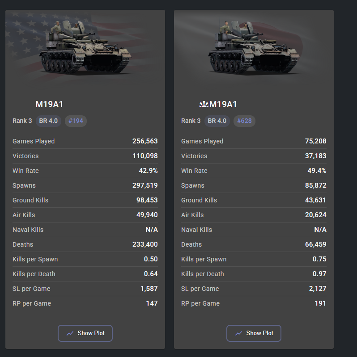Click Rank 3 label on the right card

tap(191, 121)
